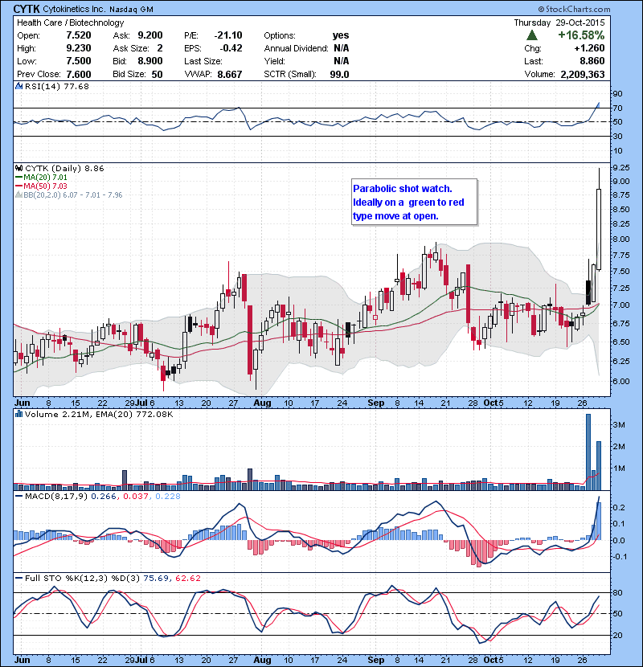Click the Last price 8.860

click(x=592, y=61)
